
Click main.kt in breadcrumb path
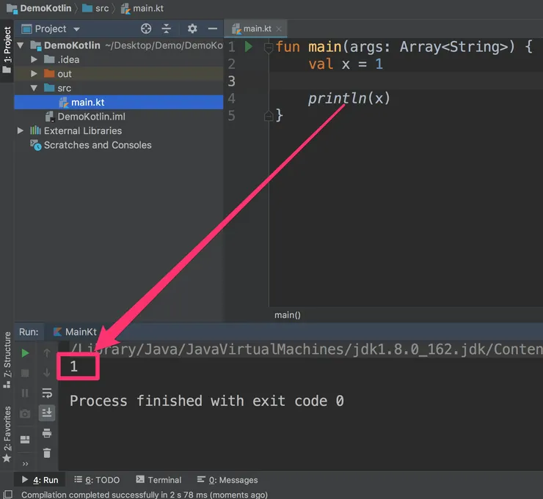(x=142, y=8)
